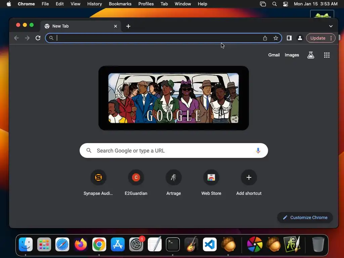Screen dimensions: 344x258
Task: Open Chrome three-dot menu
Action: click(331, 38)
